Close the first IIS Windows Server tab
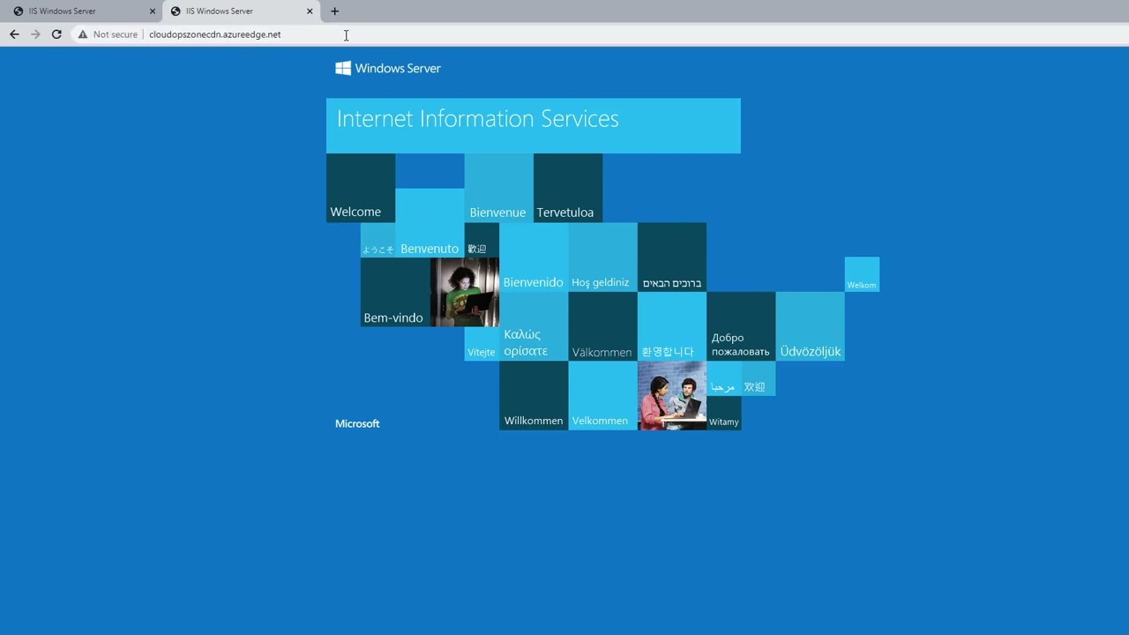The image size is (1129, 635). (152, 11)
